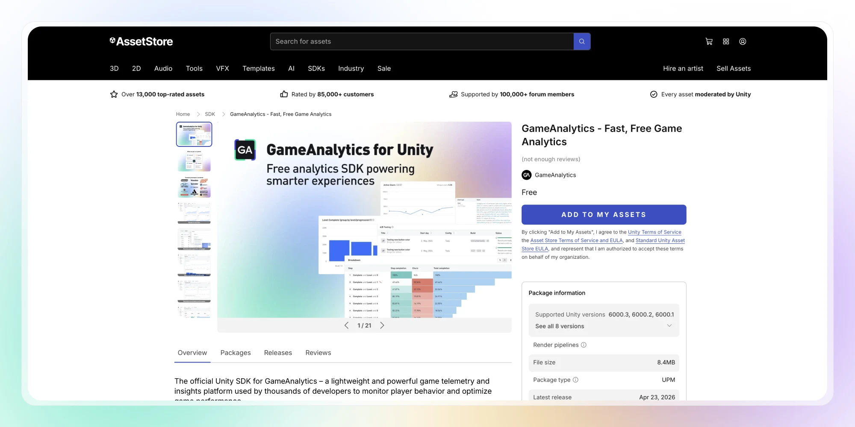Open the Tools category menu
Screen dimensions: 855x427
pyautogui.click(x=194, y=68)
